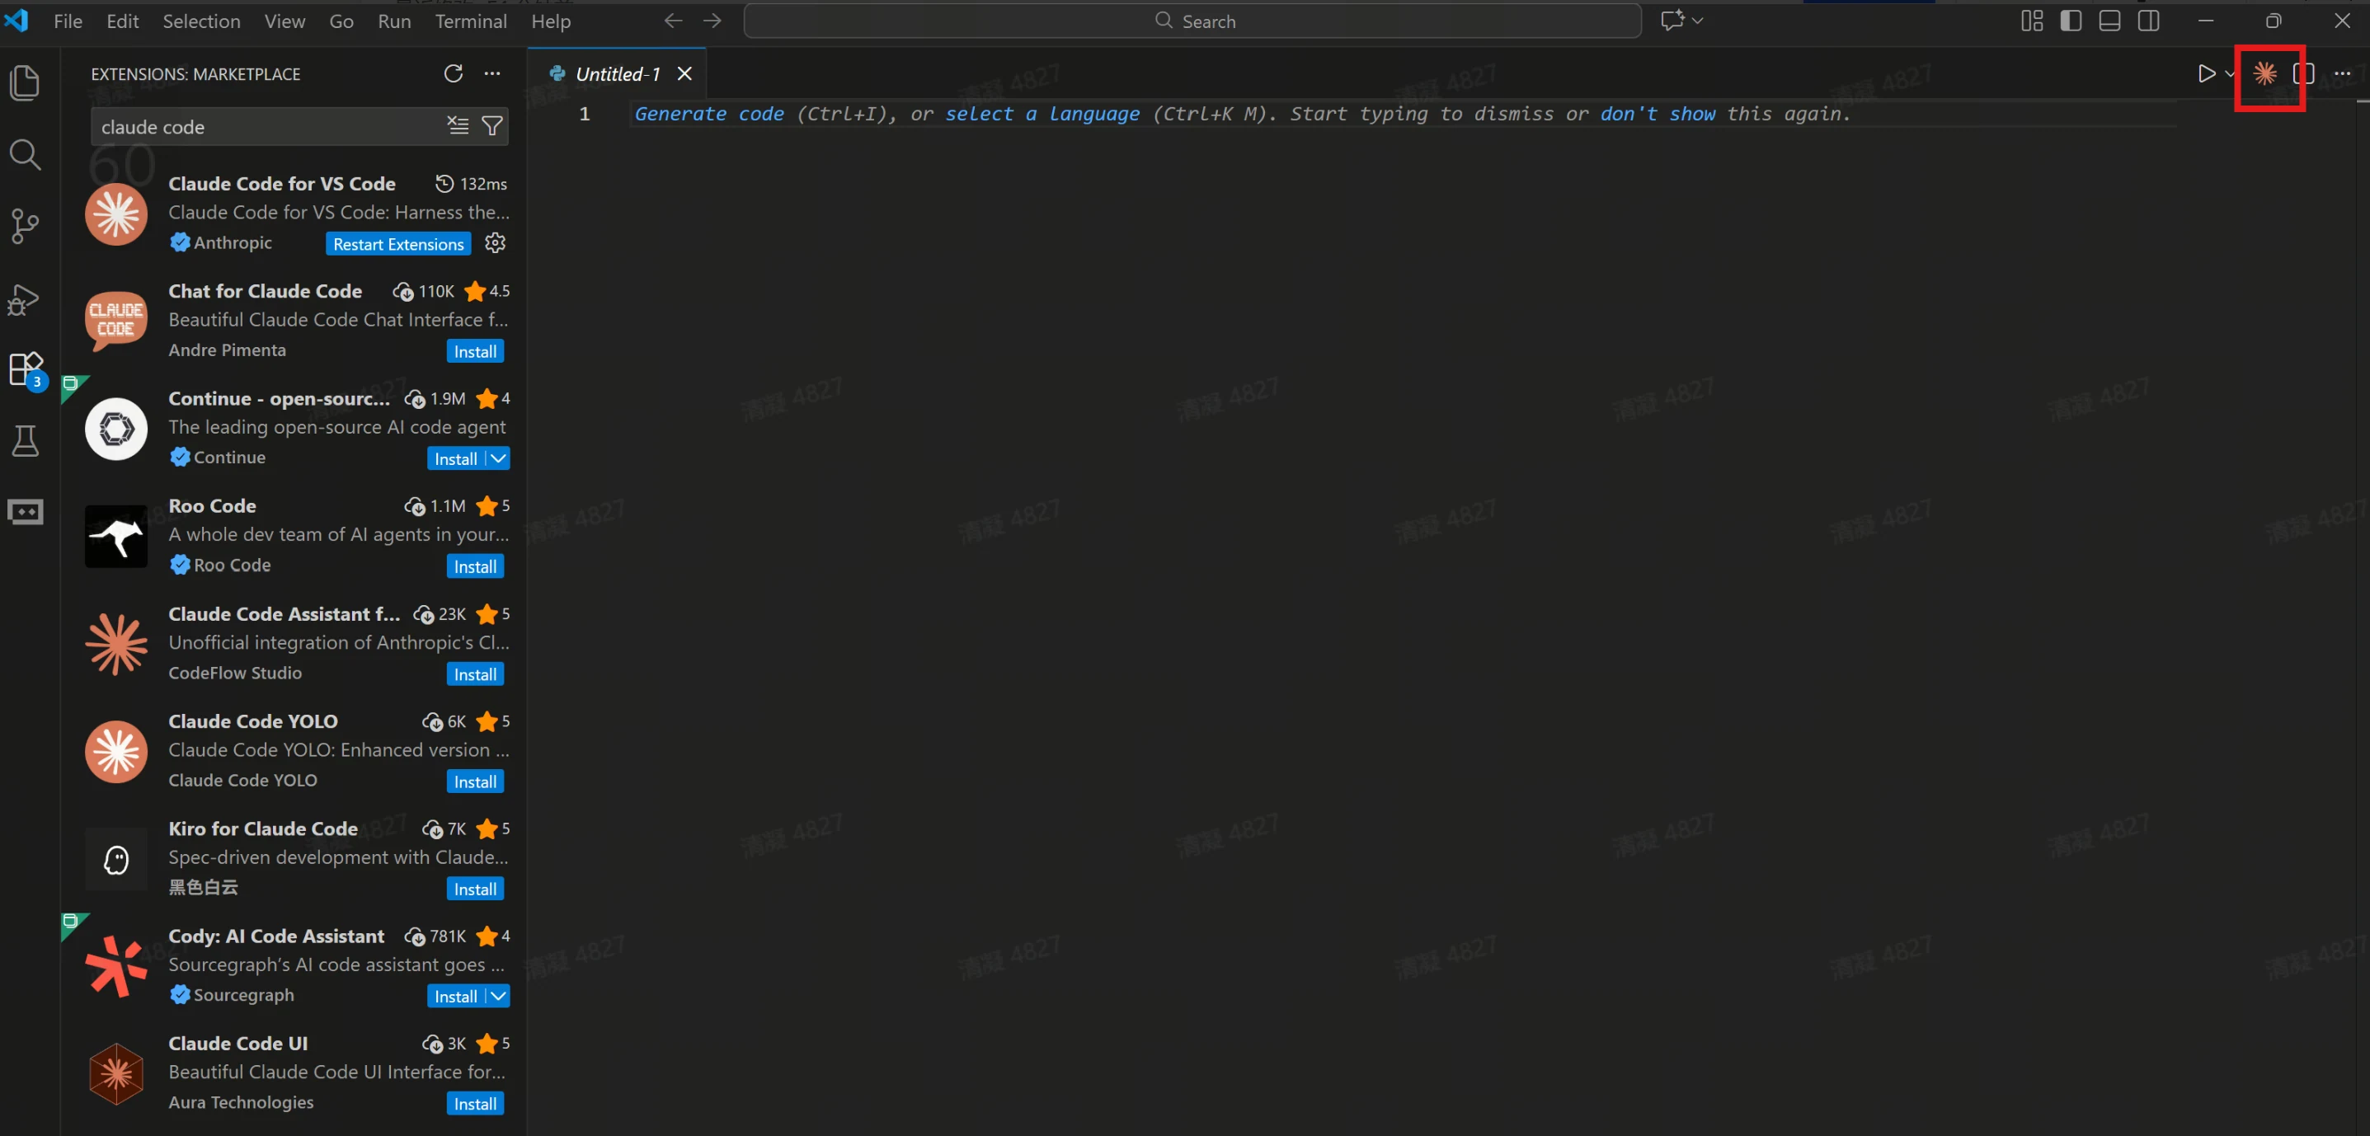
Task: Expand the Copilot chat dropdown arrow
Action: (x=1697, y=21)
